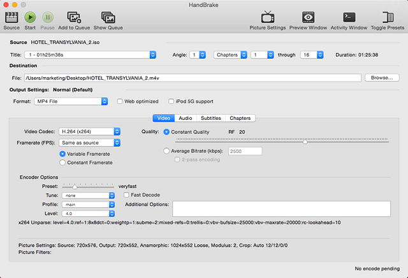The height and width of the screenshot is (278, 408).
Task: Click the veryfast preset label
Action: 127,186
